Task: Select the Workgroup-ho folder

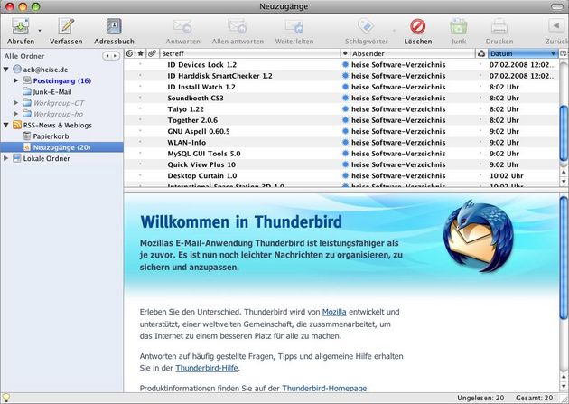Action: click(59, 114)
